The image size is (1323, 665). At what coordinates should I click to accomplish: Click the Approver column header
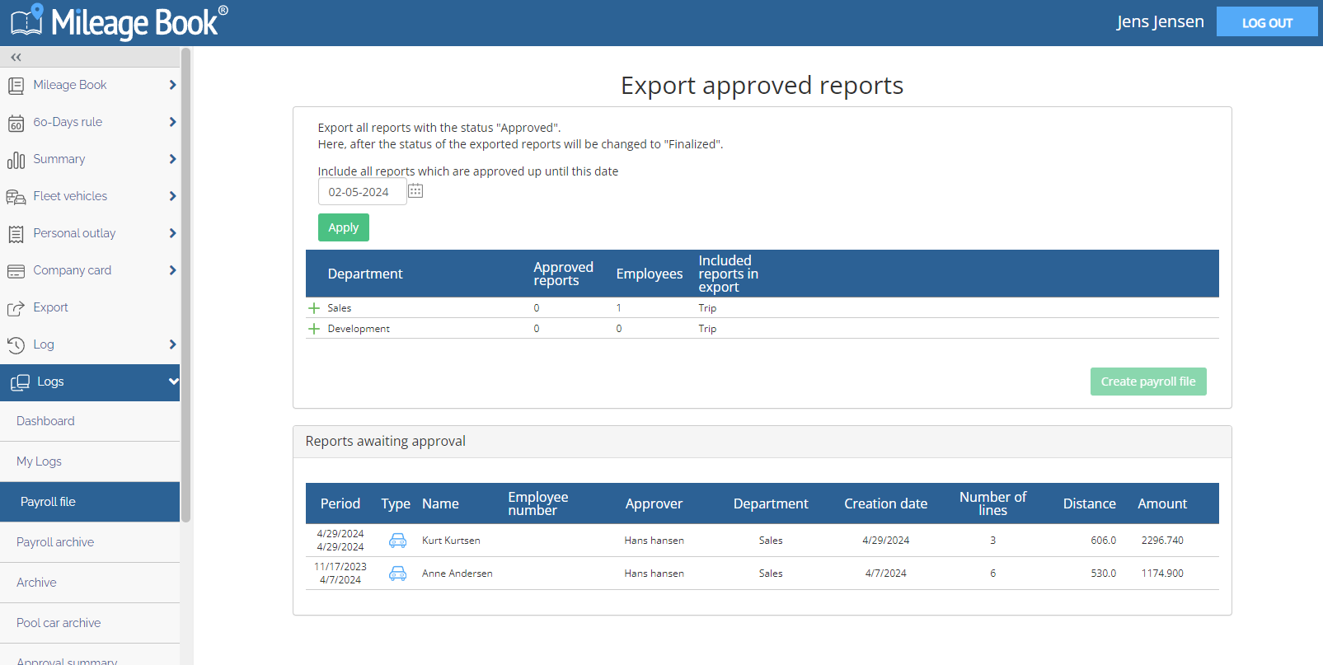(x=654, y=503)
